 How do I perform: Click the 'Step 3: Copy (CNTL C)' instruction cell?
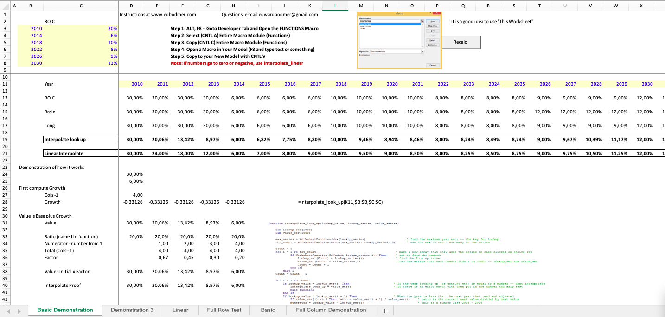[x=230, y=42]
